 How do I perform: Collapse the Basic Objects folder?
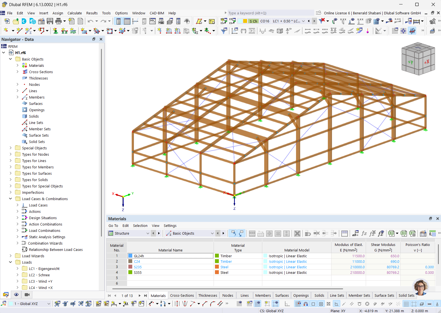tap(11, 59)
